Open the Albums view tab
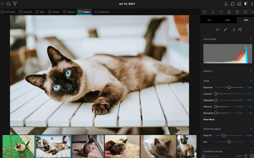The width and height of the screenshot is (254, 158). click(x=69, y=12)
